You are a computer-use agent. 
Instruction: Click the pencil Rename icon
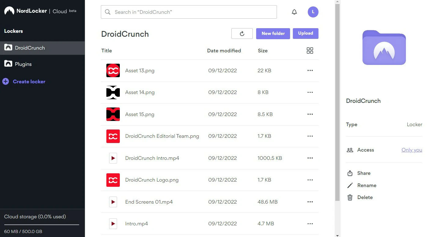coord(350,186)
